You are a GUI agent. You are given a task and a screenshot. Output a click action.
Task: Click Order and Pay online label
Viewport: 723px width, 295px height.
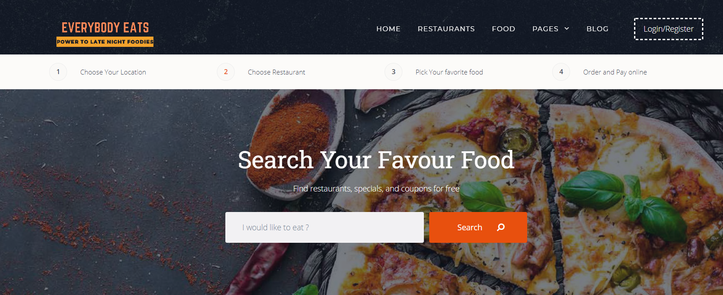(x=615, y=72)
